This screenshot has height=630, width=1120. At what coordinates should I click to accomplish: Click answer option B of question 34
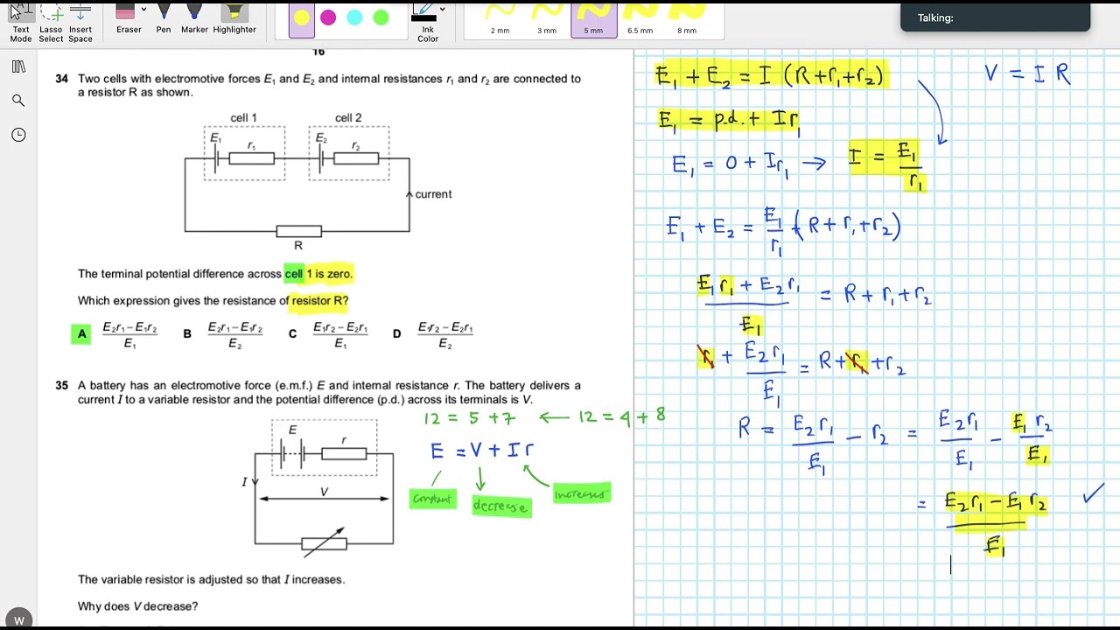[x=187, y=333]
